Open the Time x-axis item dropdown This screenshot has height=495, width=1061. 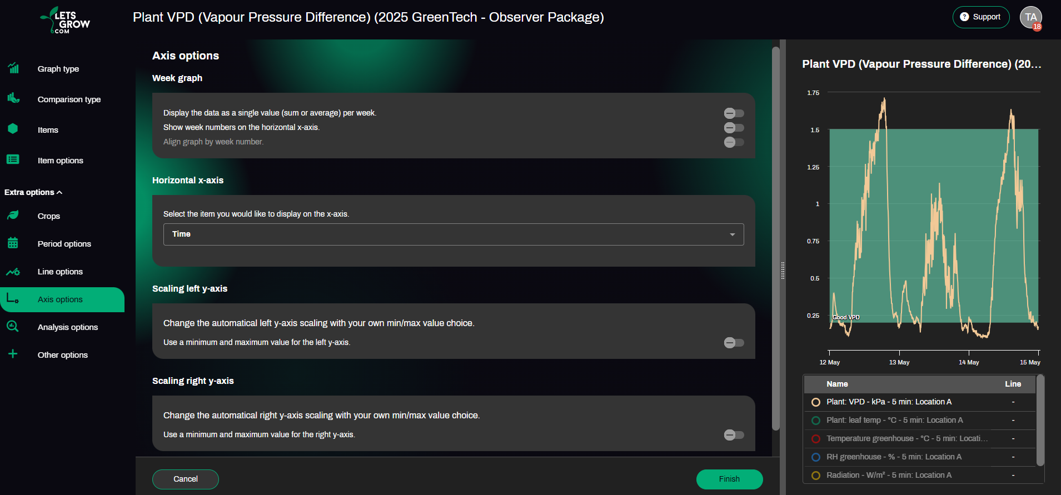454,234
